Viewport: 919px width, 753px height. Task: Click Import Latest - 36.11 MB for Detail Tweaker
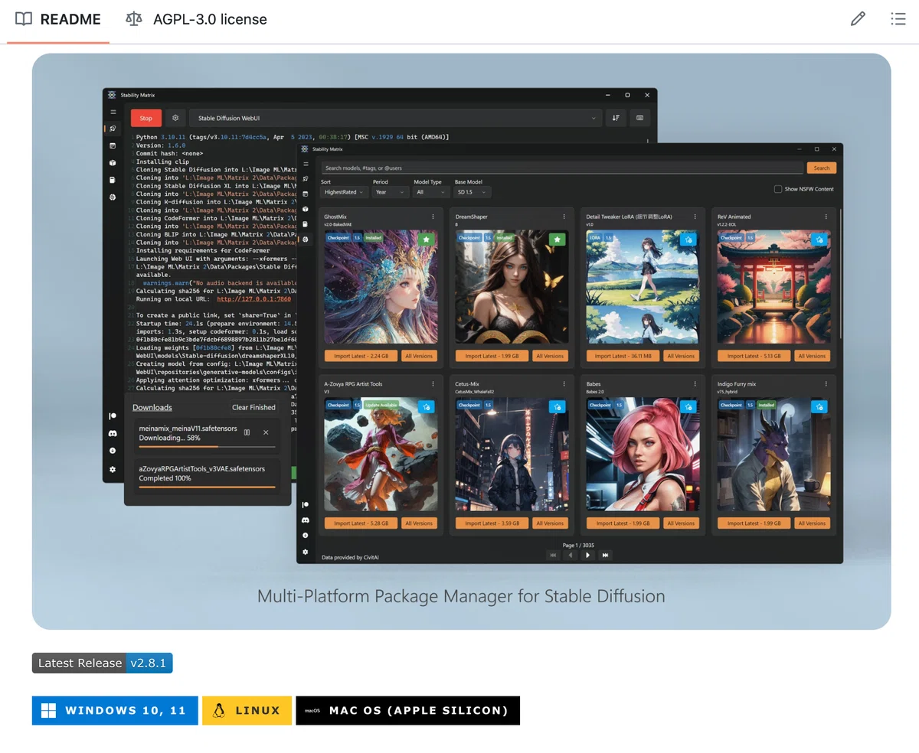point(623,356)
